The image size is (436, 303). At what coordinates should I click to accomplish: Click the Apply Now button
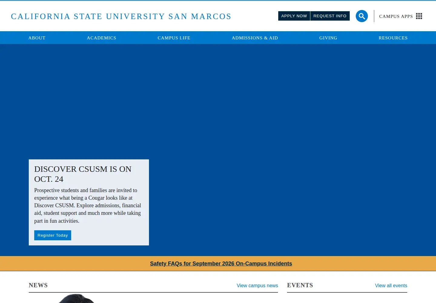pyautogui.click(x=294, y=16)
